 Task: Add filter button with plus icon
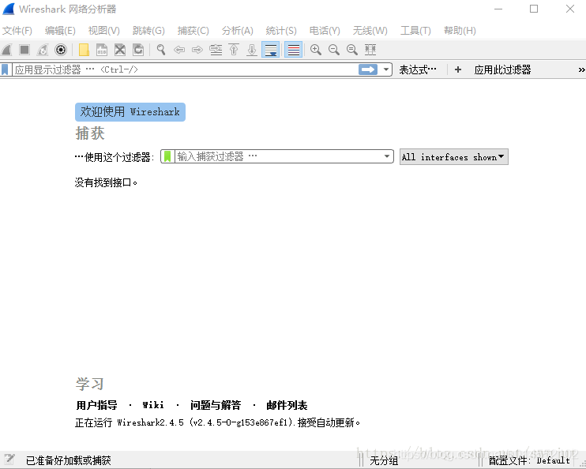pyautogui.click(x=458, y=69)
